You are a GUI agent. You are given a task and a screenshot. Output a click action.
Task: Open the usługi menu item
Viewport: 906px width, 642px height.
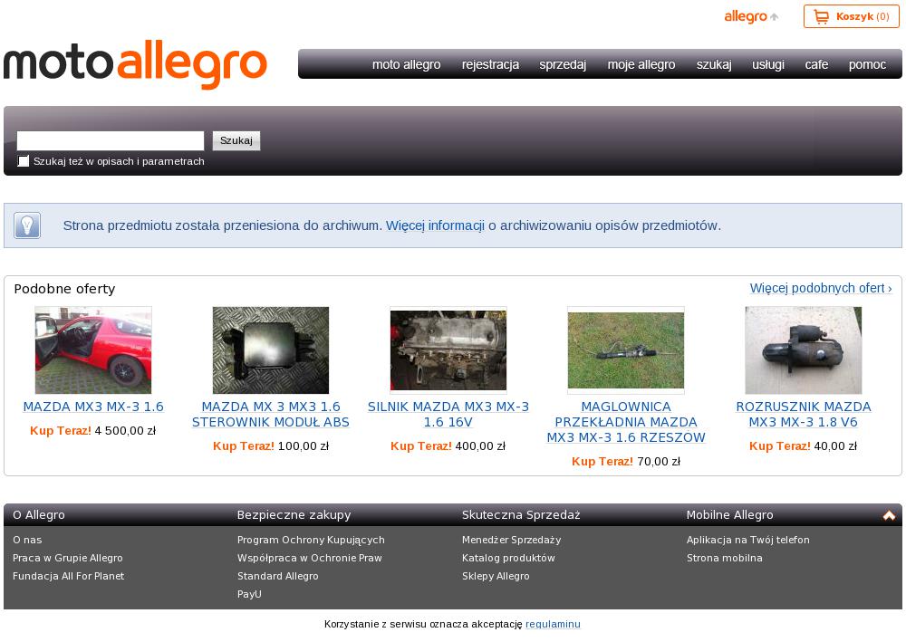768,64
